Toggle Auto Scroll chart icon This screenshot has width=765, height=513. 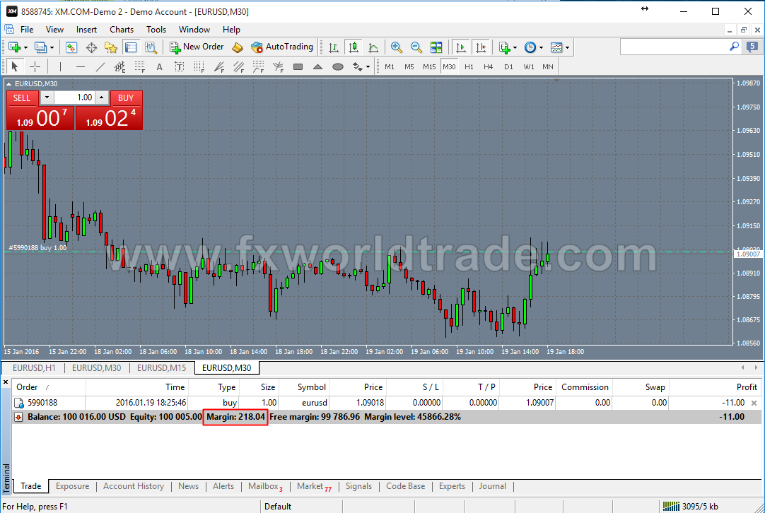click(460, 47)
